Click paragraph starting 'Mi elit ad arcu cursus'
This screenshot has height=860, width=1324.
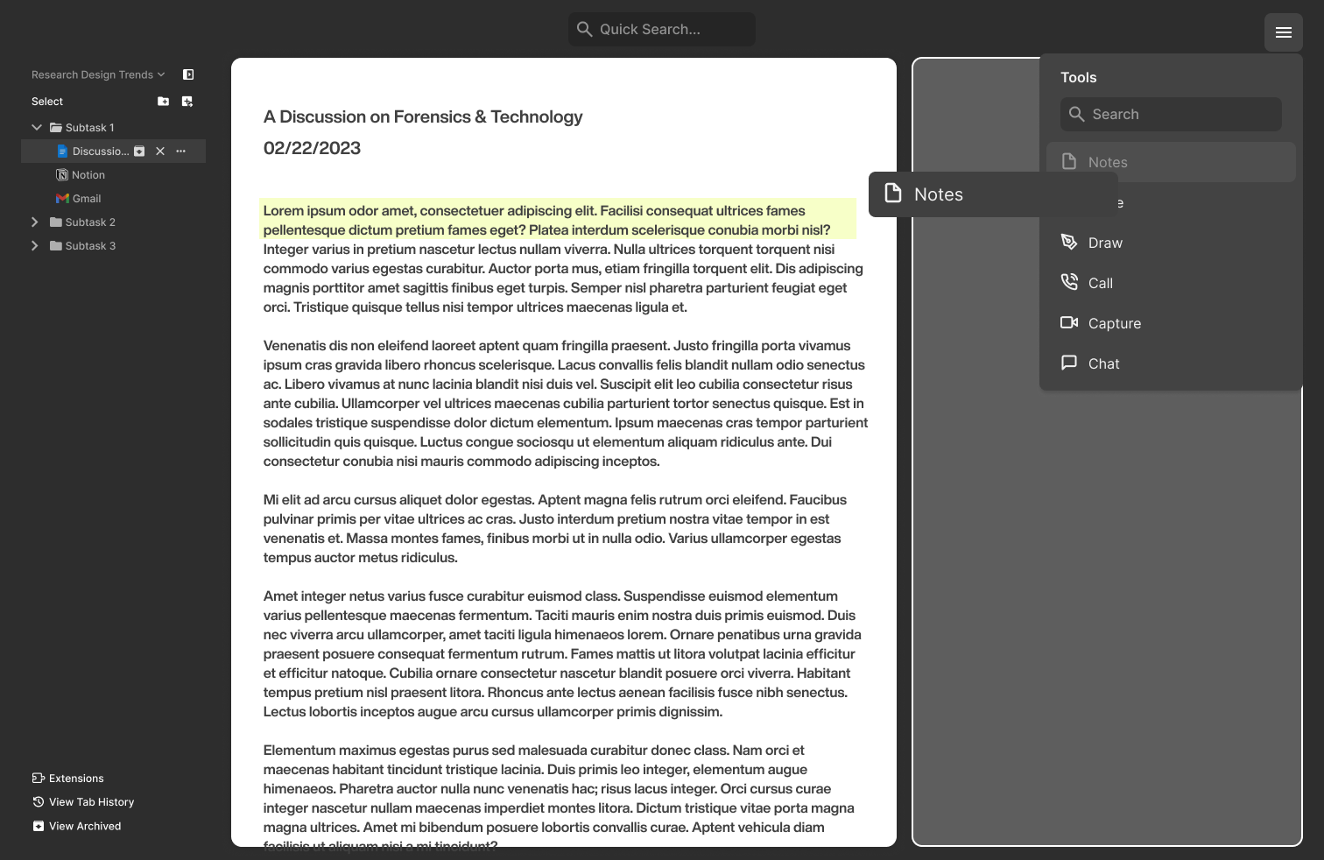point(555,529)
